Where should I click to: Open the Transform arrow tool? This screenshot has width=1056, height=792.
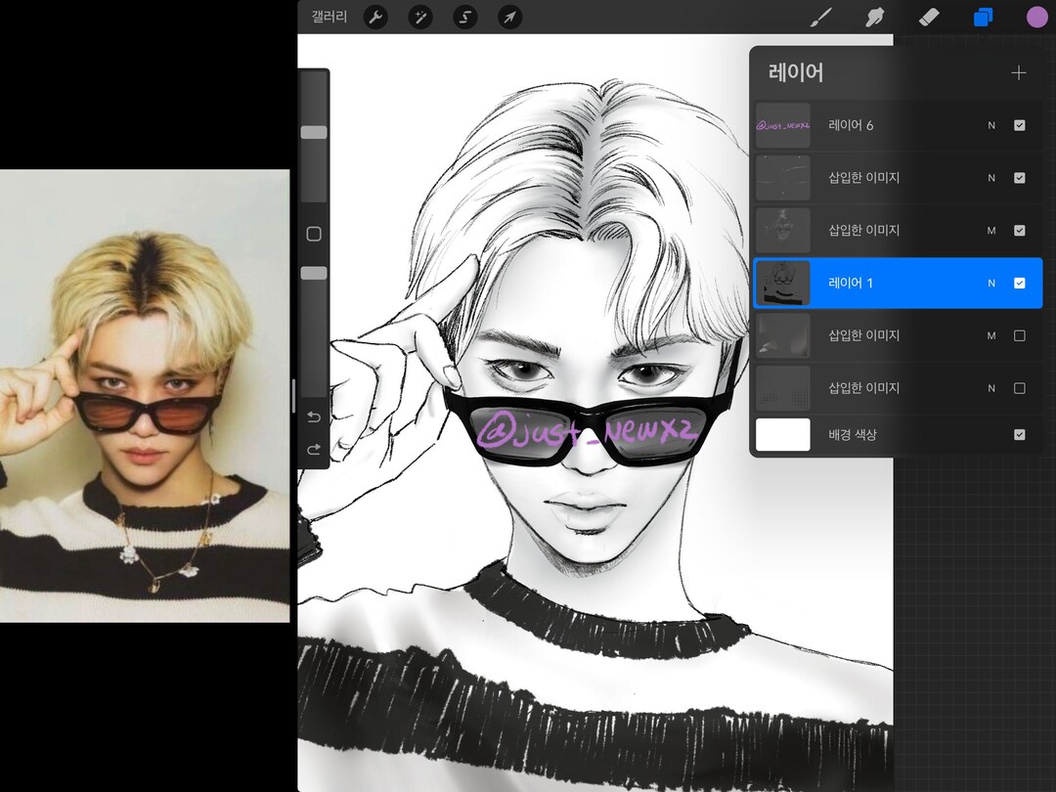pos(508,17)
